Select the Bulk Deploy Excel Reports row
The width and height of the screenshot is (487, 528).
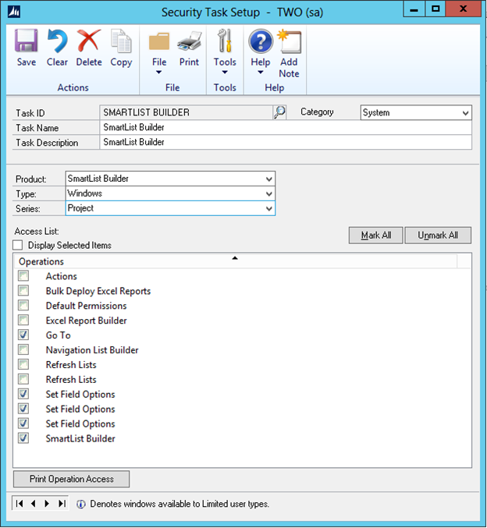pyautogui.click(x=98, y=291)
